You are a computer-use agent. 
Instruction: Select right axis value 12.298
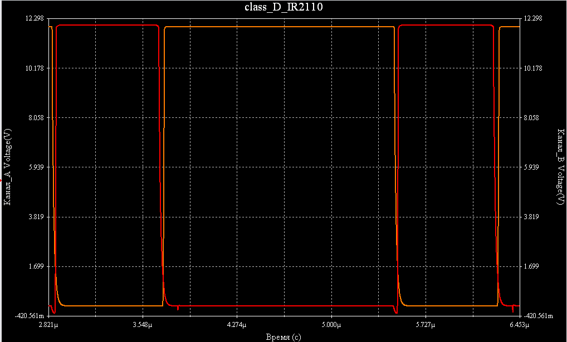tap(533, 18)
